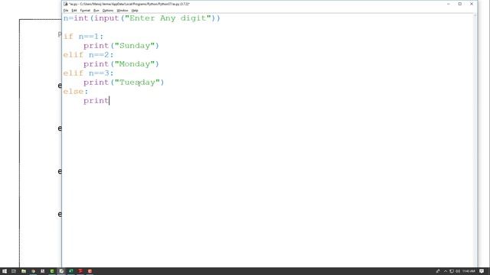Open the light-green app icon on the taskbar

pos(52,271)
